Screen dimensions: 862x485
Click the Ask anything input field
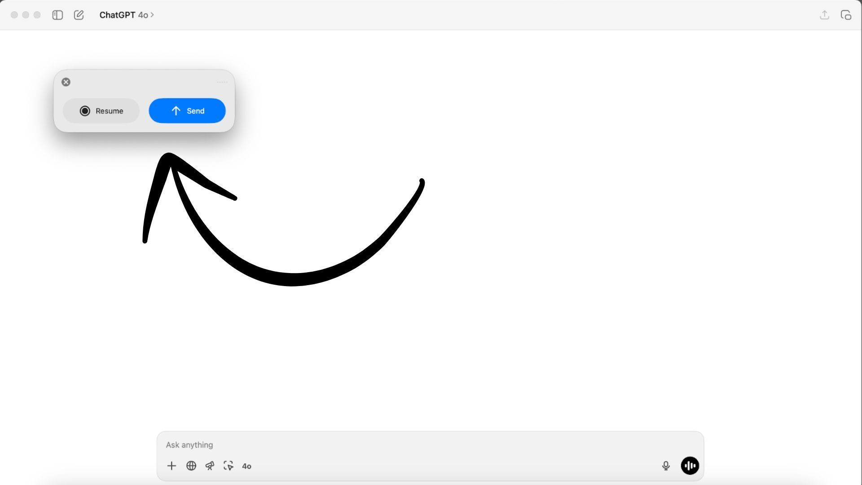point(430,445)
